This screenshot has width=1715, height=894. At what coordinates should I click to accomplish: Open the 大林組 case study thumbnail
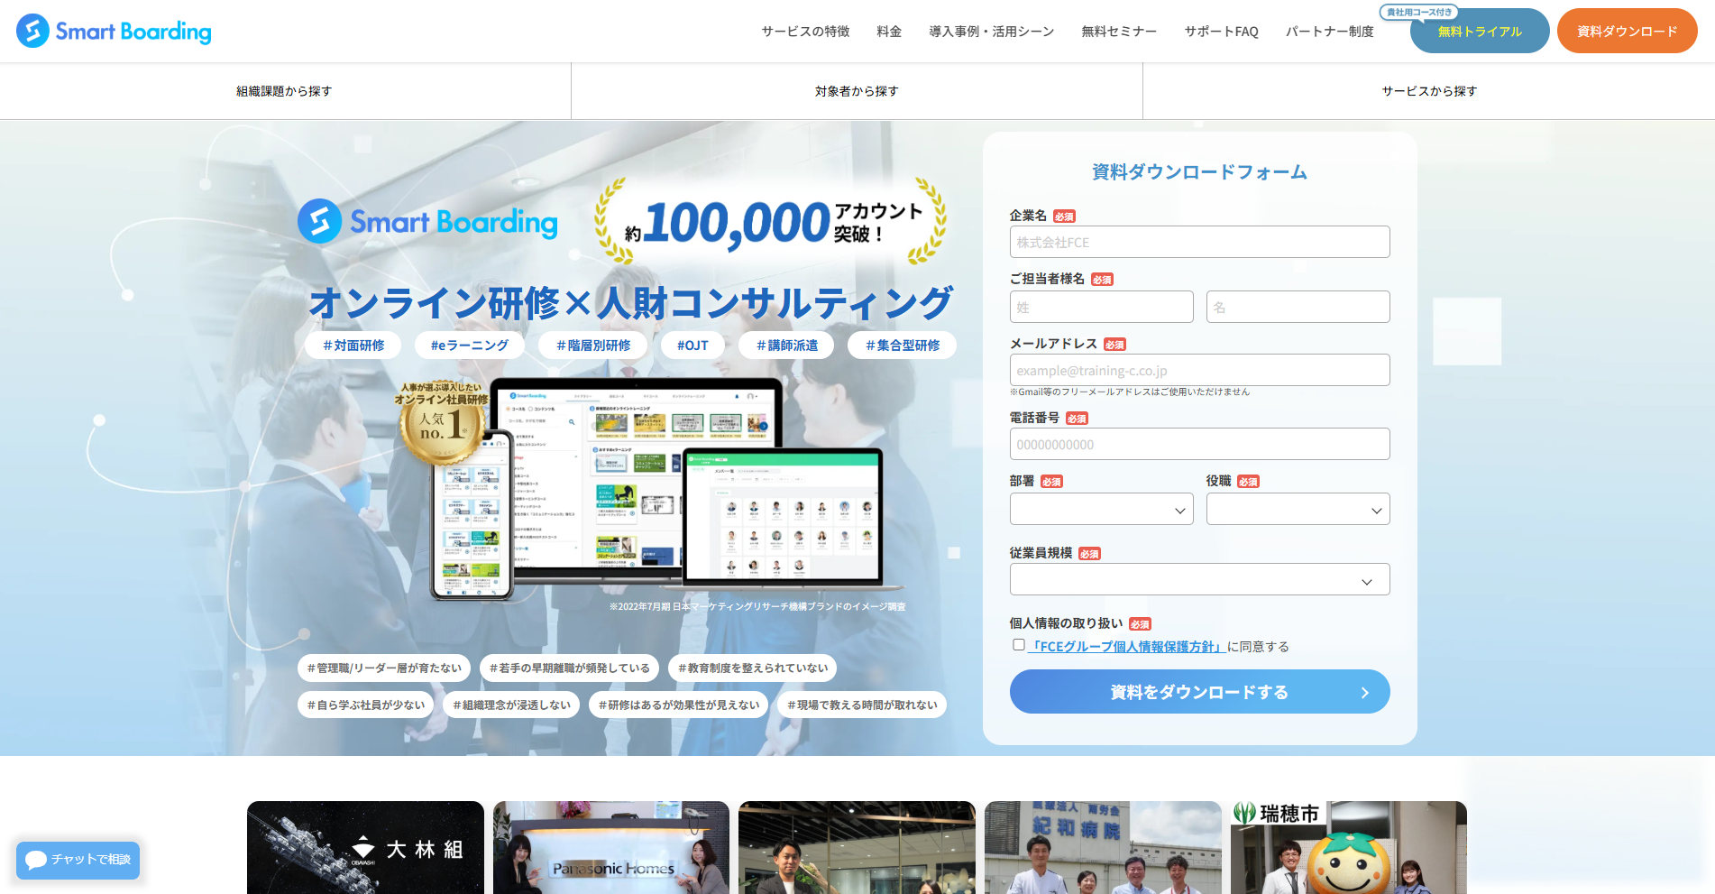pos(365,847)
